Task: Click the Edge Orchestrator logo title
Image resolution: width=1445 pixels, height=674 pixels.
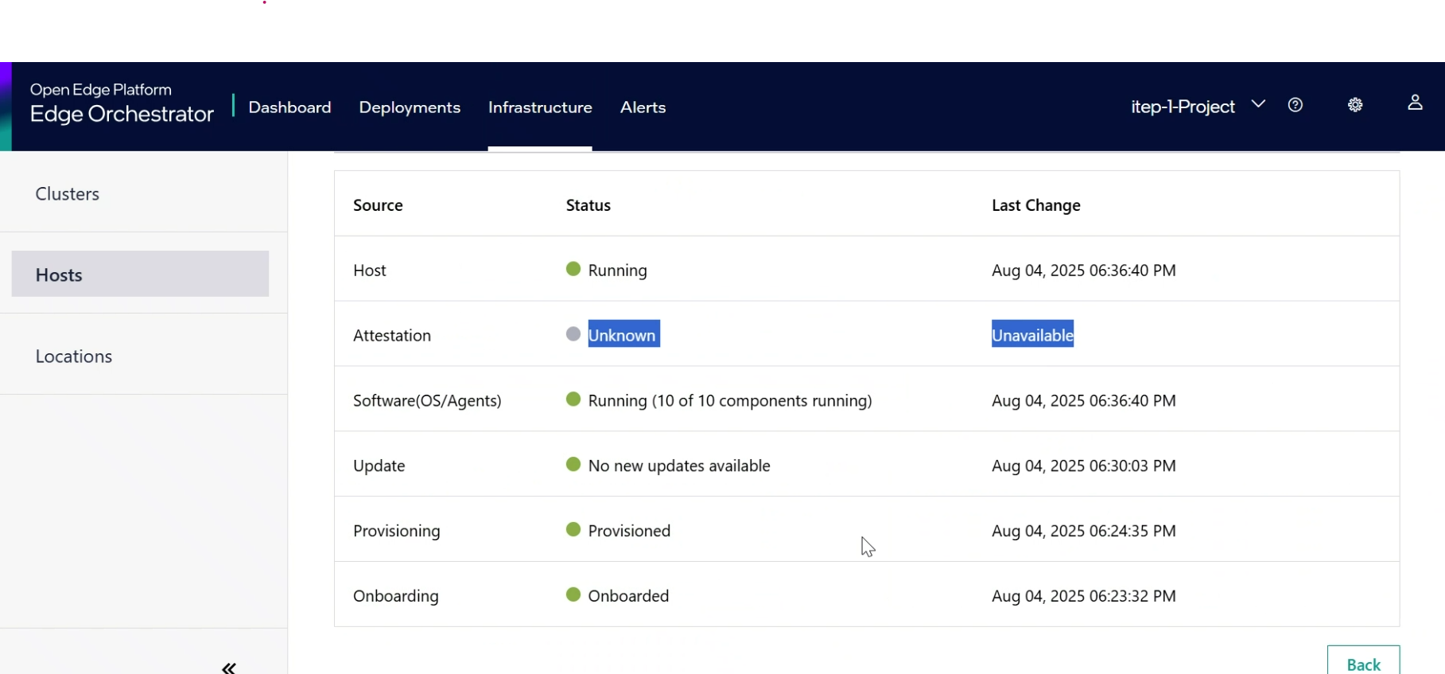Action: click(x=122, y=114)
